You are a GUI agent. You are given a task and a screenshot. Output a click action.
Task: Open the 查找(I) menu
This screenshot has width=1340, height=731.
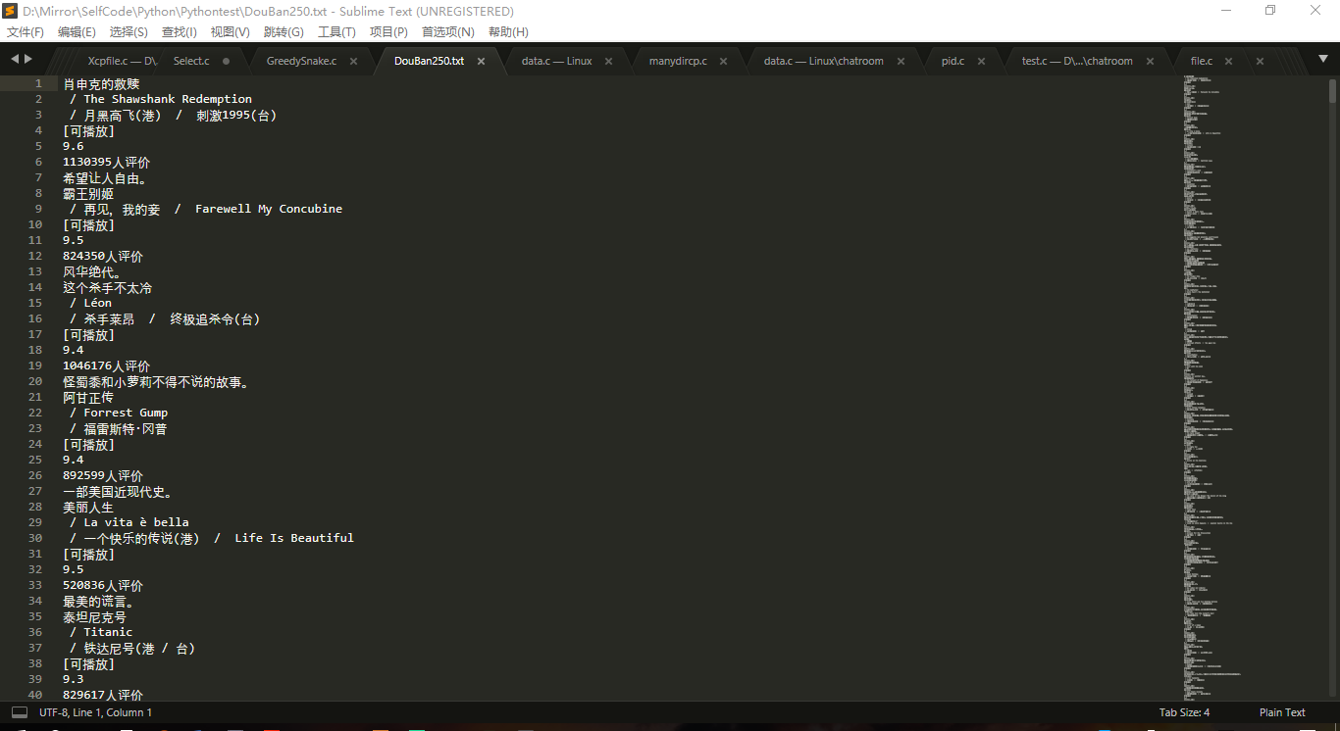click(179, 32)
